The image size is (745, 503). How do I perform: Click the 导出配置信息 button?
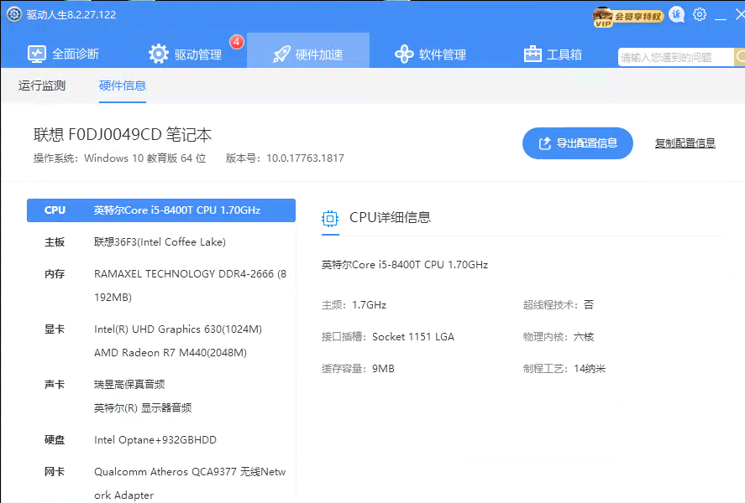pos(577,143)
